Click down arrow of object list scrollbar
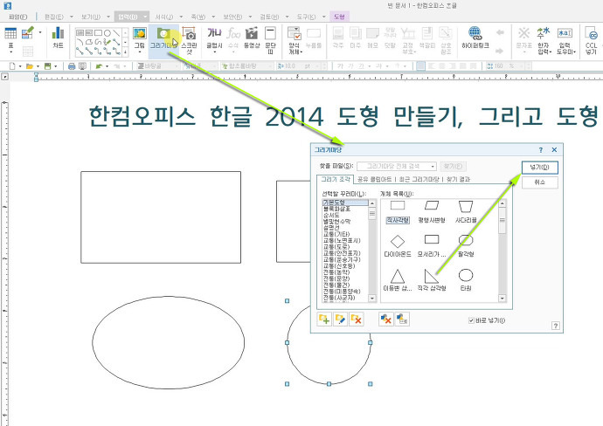The width and height of the screenshot is (603, 426). point(502,298)
